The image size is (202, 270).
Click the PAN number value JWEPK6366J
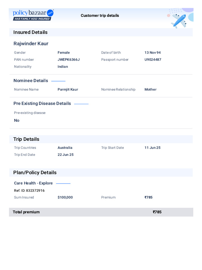pyautogui.click(x=68, y=60)
